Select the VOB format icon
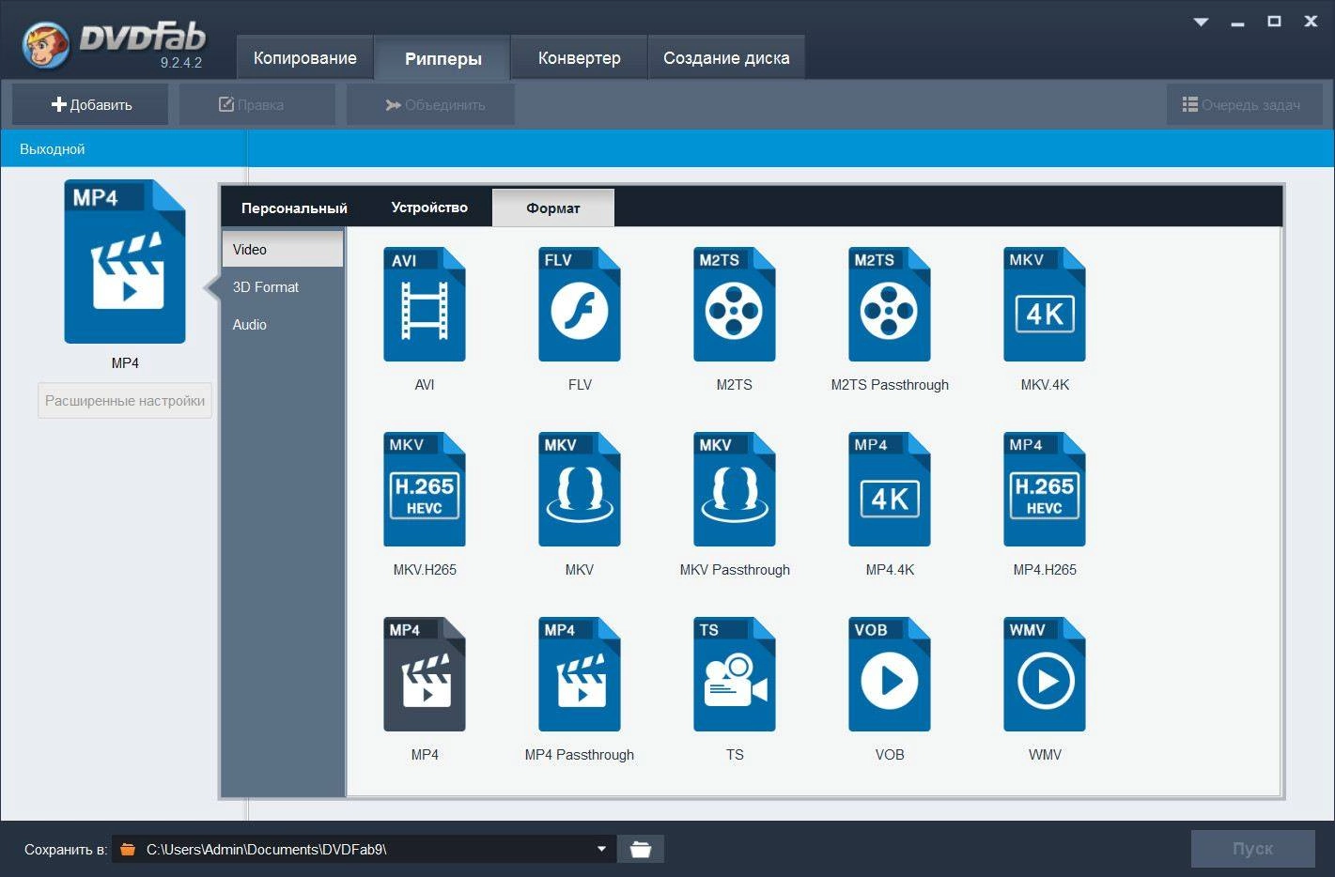1335x877 pixels. [x=890, y=674]
